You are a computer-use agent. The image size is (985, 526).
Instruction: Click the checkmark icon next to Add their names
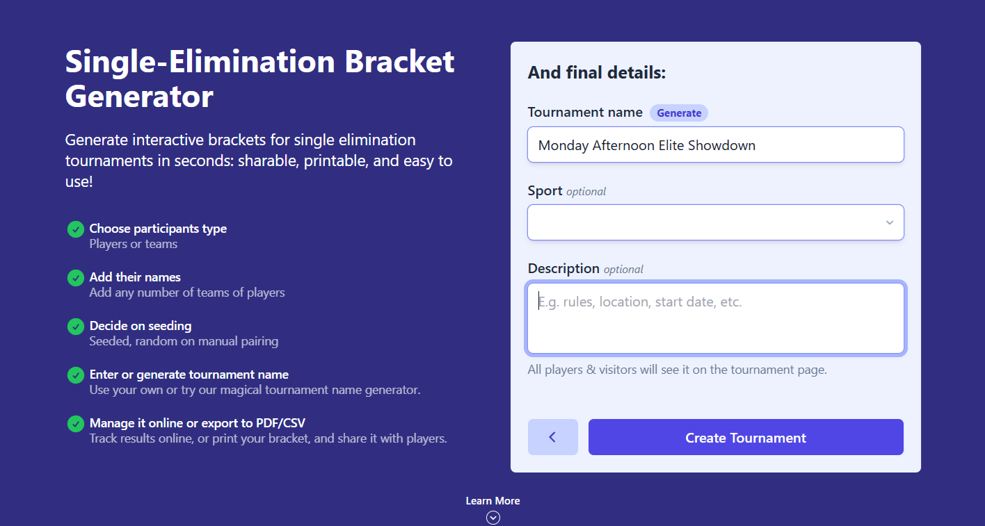pyautogui.click(x=76, y=277)
